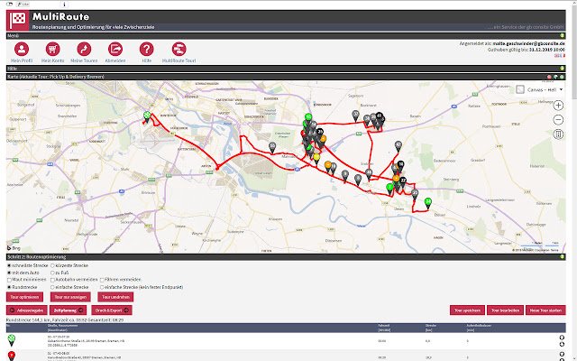
Task: Click the red icon in the Karte header
Action: [549, 77]
